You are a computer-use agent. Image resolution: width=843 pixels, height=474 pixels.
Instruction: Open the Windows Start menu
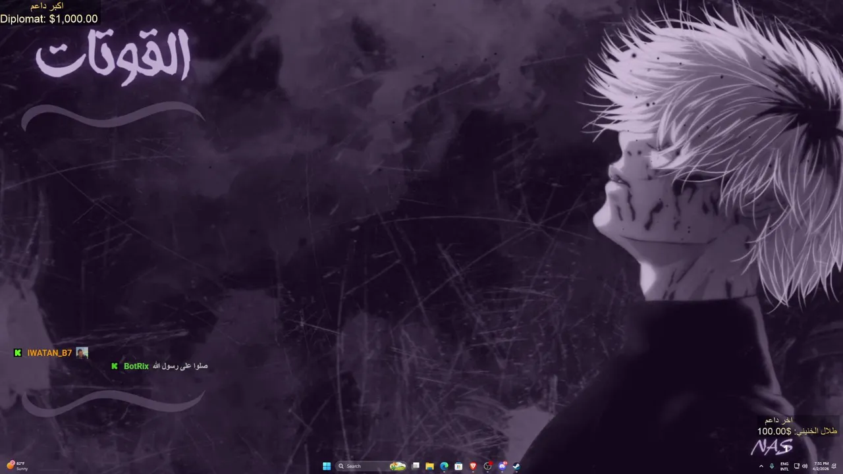327,466
